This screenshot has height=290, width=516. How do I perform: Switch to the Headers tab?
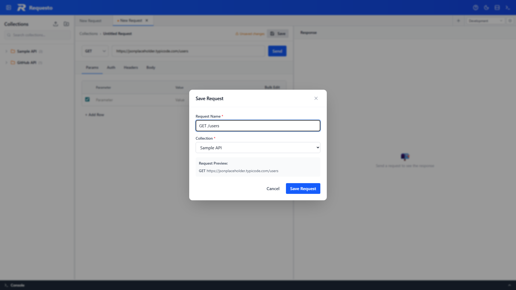point(131,67)
